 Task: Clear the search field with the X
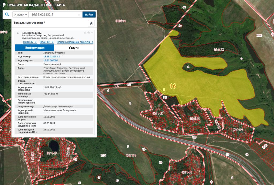pos(79,15)
